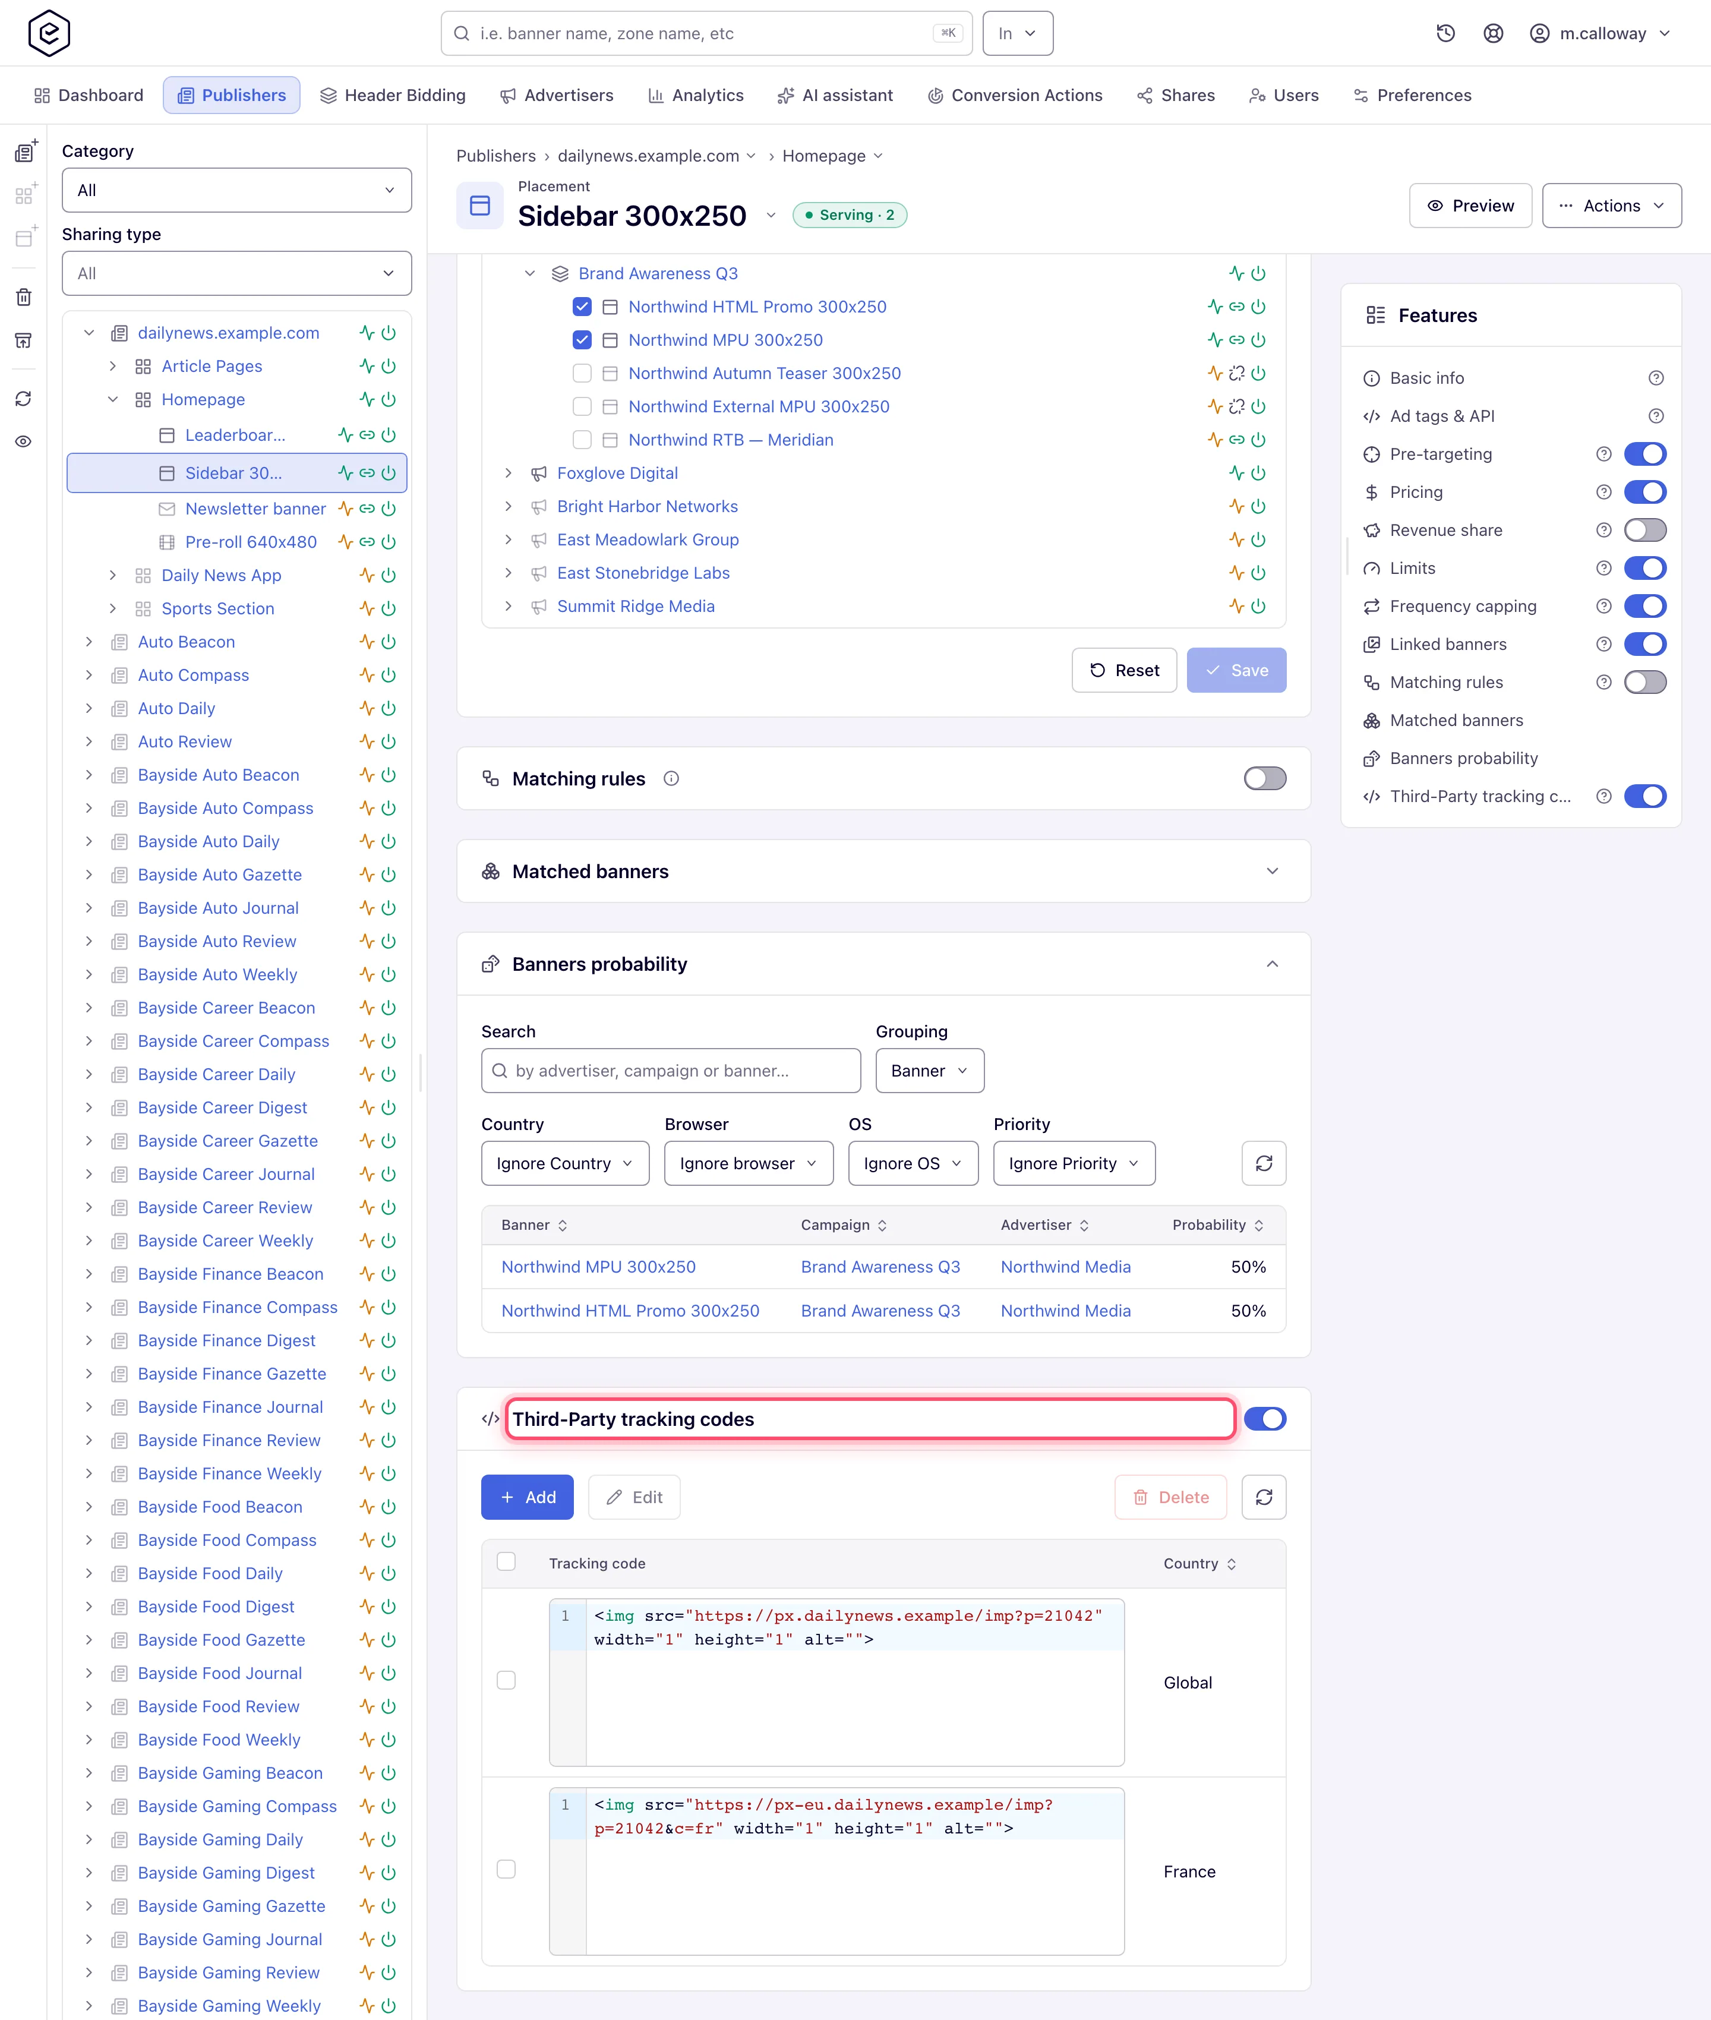The width and height of the screenshot is (1711, 2020).
Task: Uncheck Northwind HTML Promo 300x250 checkbox
Action: tap(582, 307)
